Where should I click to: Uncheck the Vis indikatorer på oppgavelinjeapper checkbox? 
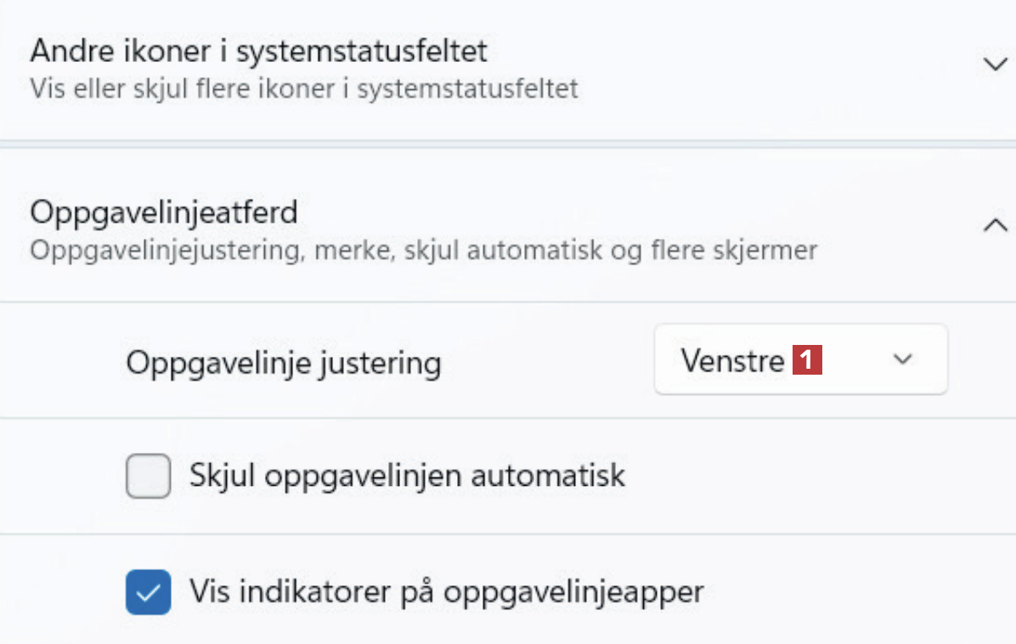[x=148, y=591]
